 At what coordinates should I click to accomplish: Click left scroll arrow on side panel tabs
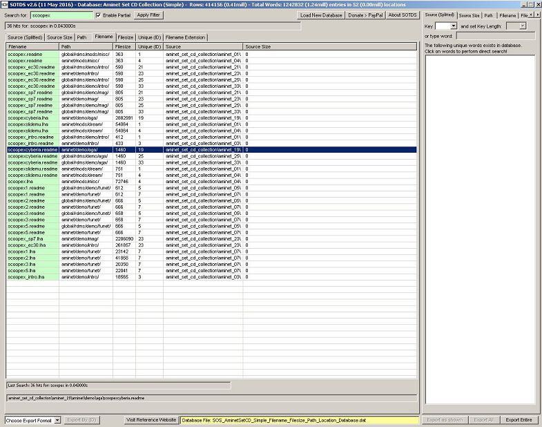point(531,15)
